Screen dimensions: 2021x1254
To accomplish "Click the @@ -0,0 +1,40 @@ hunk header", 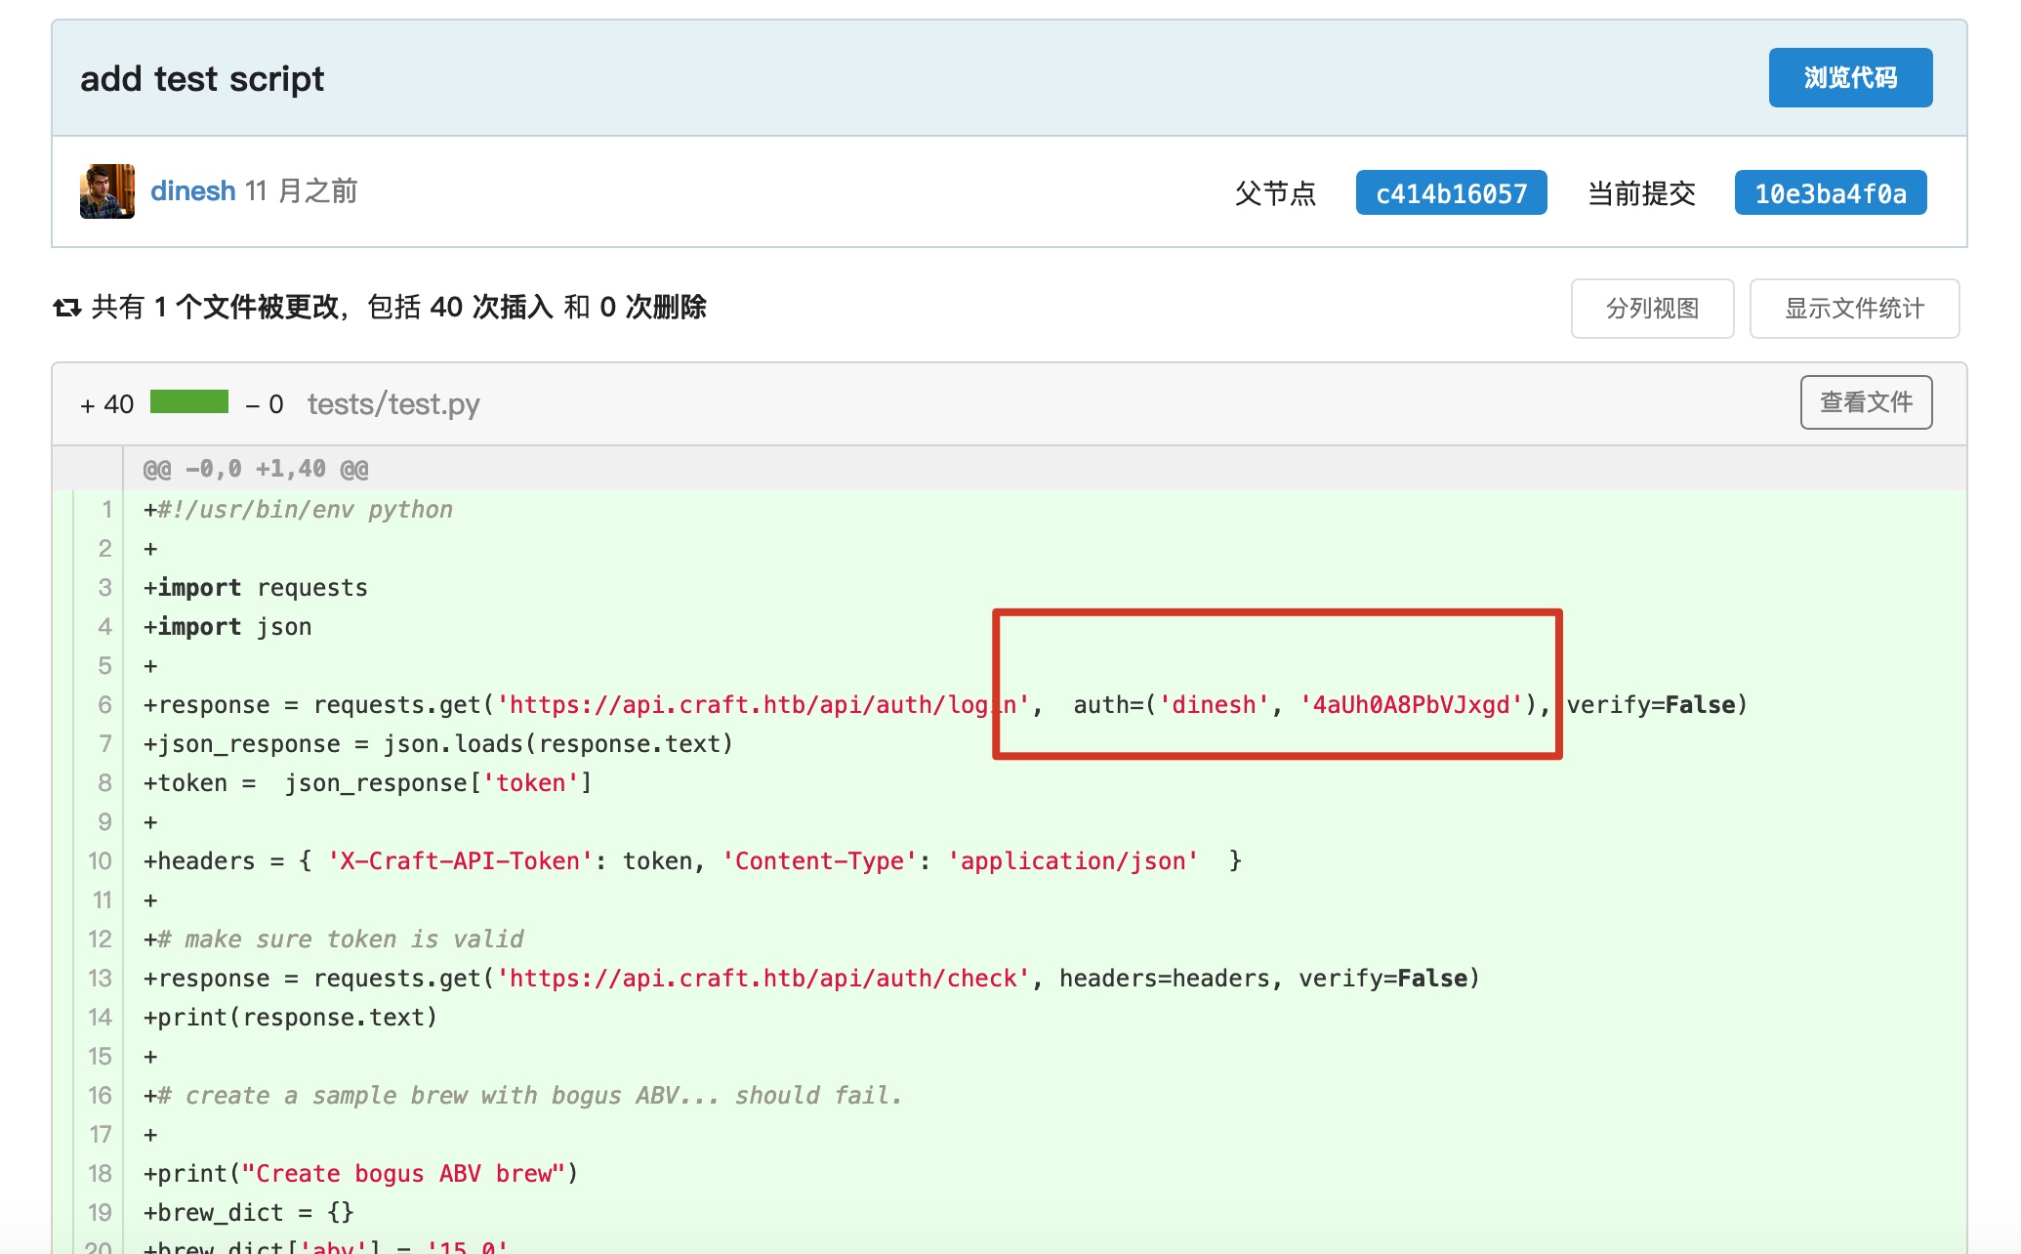I will pyautogui.click(x=256, y=469).
